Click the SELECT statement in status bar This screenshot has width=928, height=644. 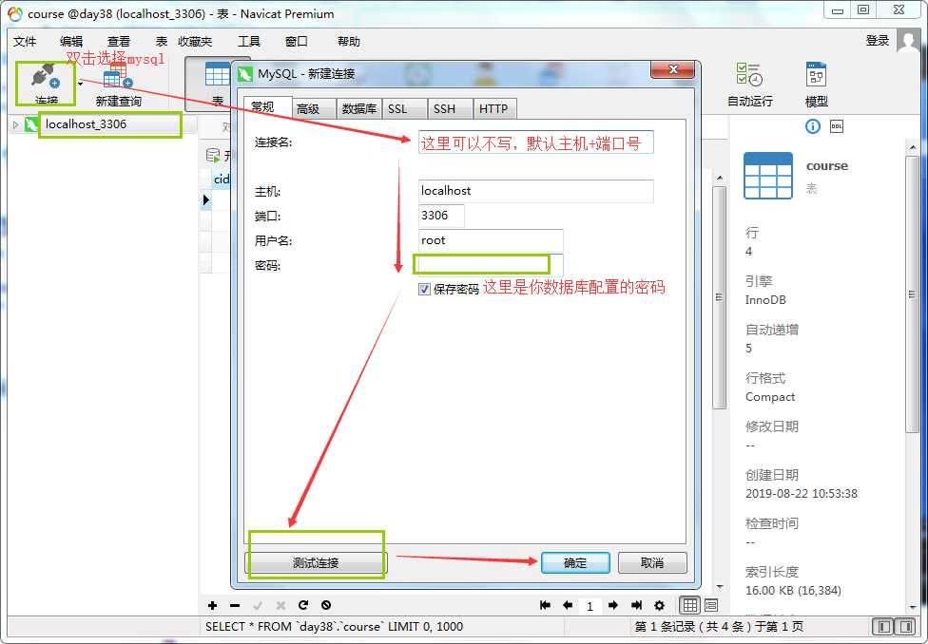(334, 626)
